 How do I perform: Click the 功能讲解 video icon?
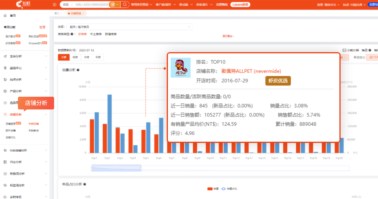tap(344, 50)
